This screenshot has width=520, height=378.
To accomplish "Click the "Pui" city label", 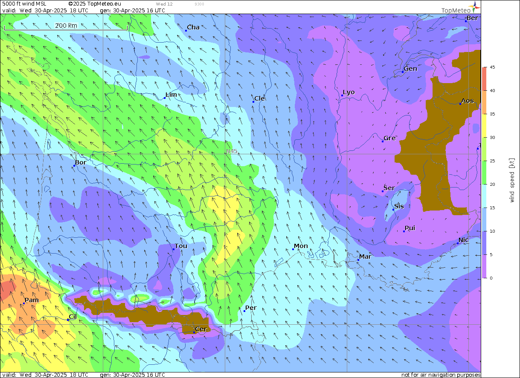I will pyautogui.click(x=410, y=228).
